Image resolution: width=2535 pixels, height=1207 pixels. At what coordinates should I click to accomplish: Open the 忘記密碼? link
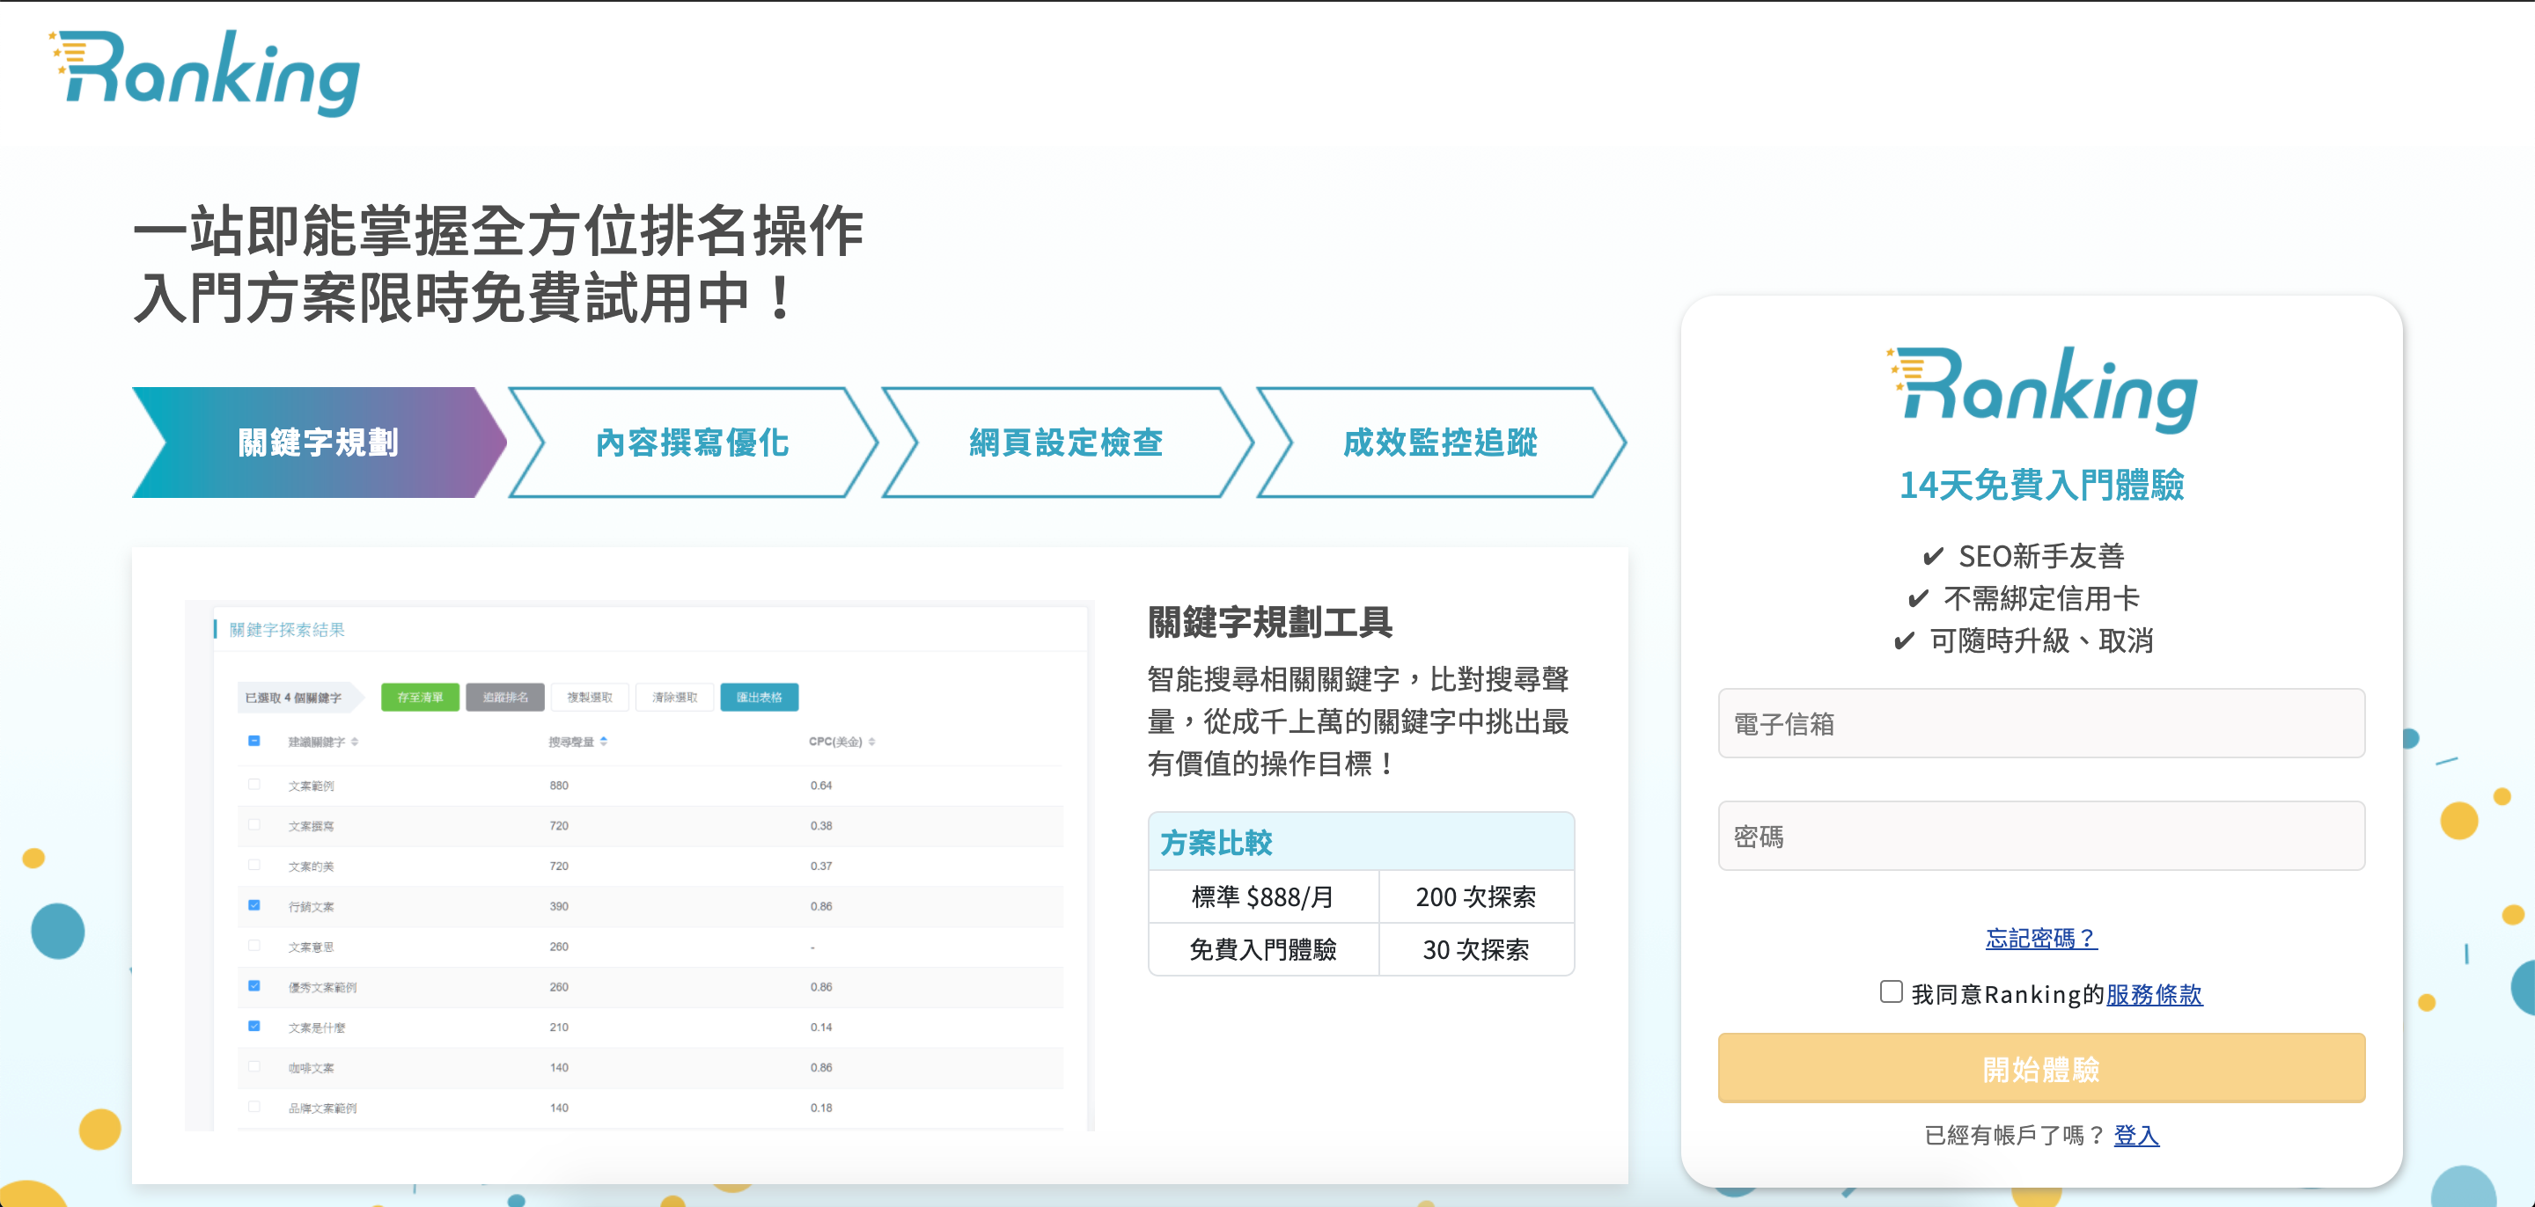tap(2041, 939)
